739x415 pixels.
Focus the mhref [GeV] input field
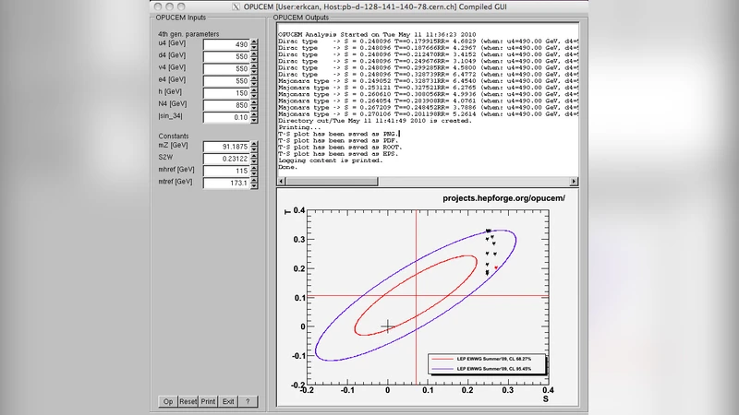coord(227,171)
